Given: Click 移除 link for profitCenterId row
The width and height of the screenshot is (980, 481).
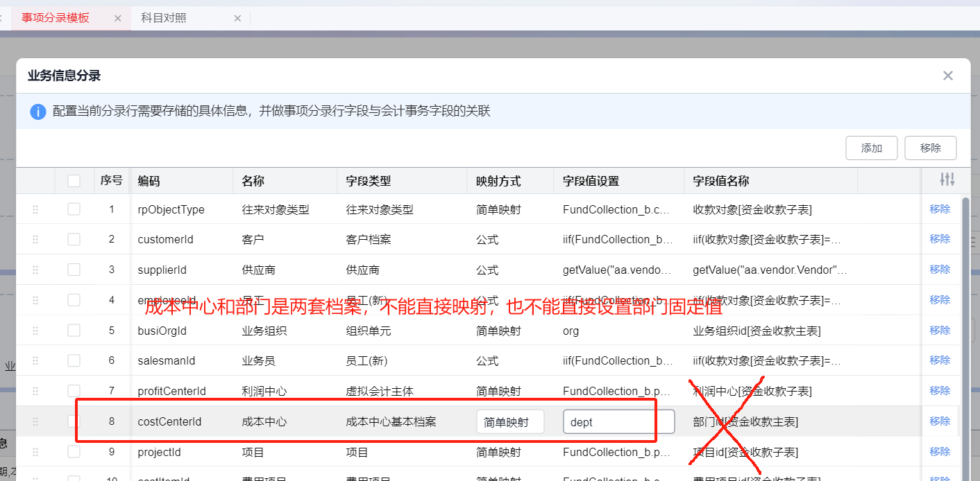Looking at the screenshot, I should point(940,391).
